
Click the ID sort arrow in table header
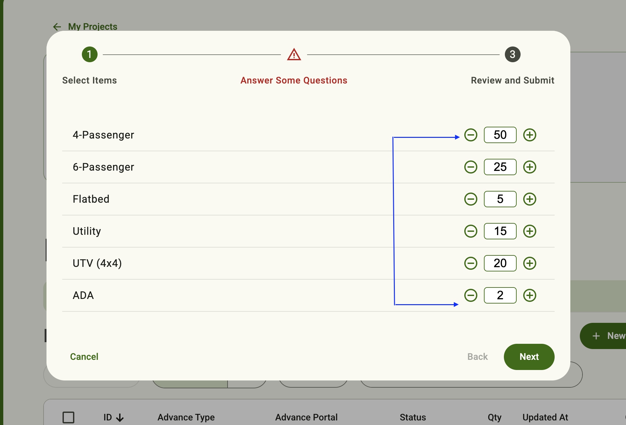pyautogui.click(x=120, y=417)
